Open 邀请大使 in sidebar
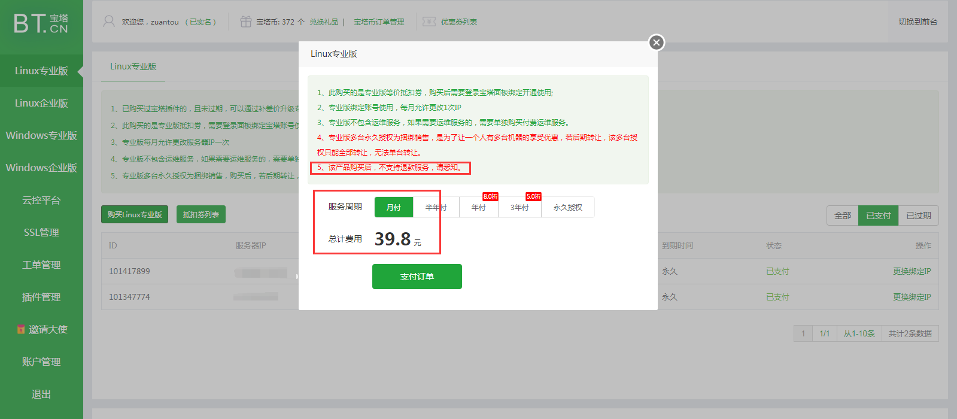This screenshot has width=957, height=419. [41, 329]
